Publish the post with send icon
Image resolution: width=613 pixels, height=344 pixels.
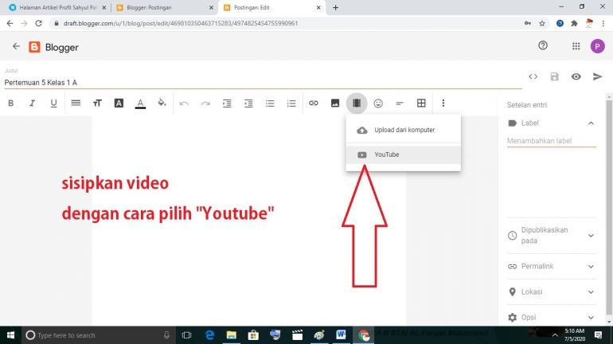pyautogui.click(x=597, y=76)
